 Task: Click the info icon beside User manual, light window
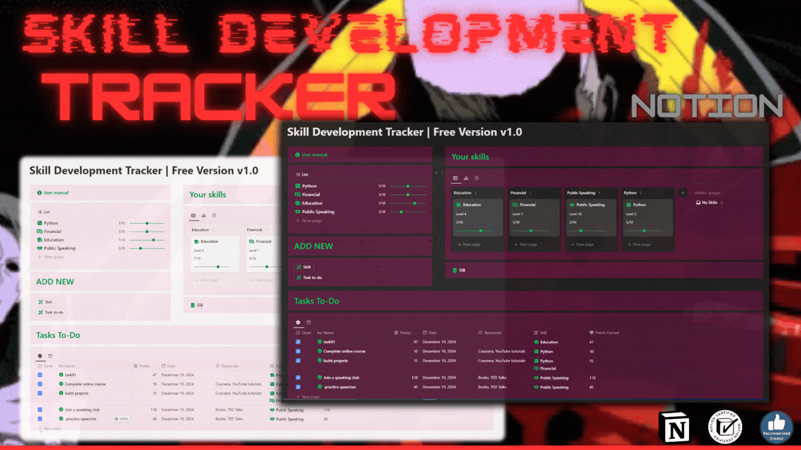pos(39,192)
